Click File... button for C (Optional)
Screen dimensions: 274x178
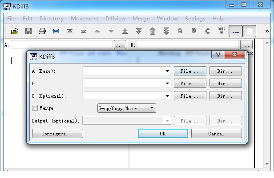tap(190, 96)
